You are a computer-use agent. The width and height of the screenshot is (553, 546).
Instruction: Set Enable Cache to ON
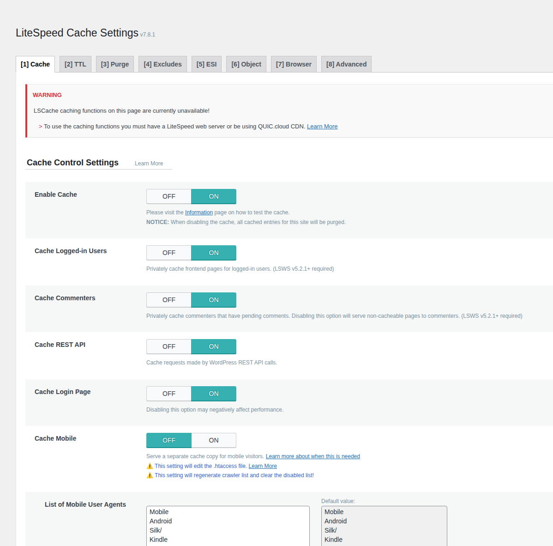214,196
